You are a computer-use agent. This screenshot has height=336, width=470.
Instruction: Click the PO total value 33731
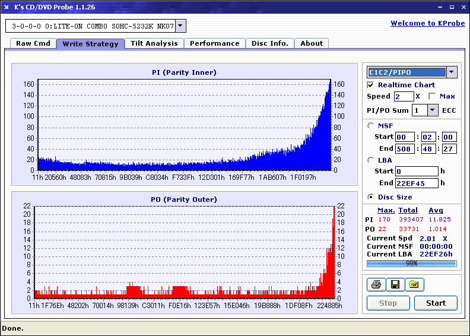[409, 229]
